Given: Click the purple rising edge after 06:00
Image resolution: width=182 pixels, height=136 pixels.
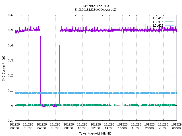Looking at the screenshot, I should pos(59,69).
